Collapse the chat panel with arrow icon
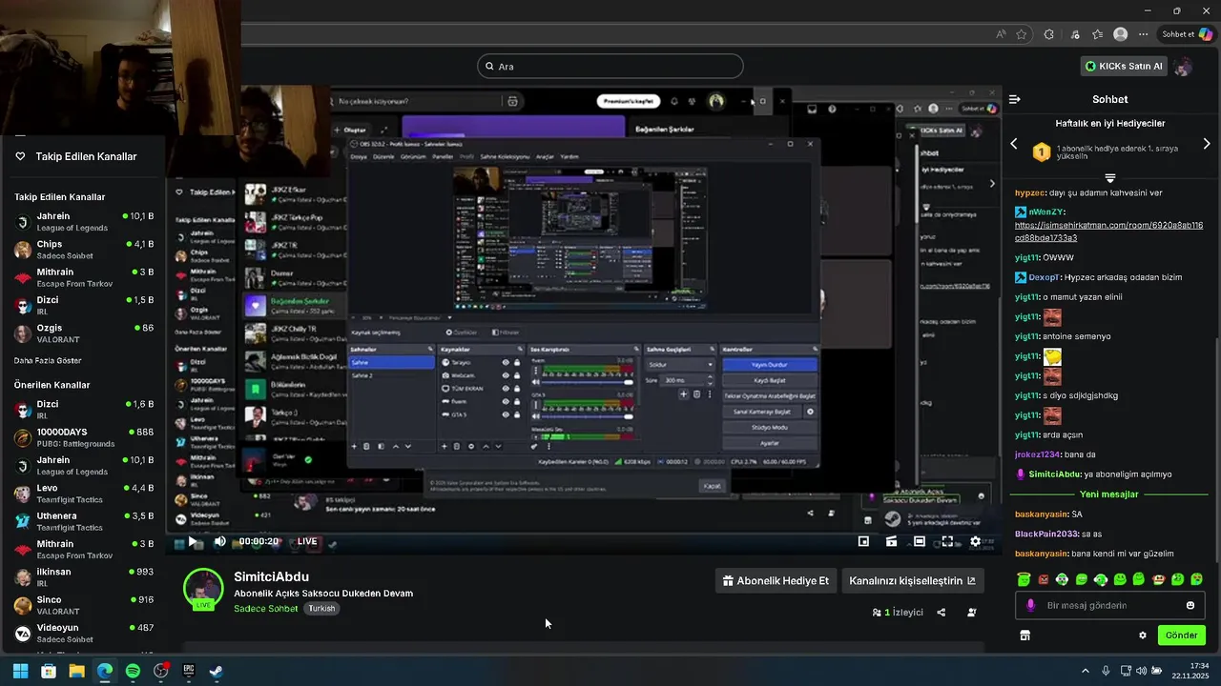1221x686 pixels. [x=1015, y=99]
